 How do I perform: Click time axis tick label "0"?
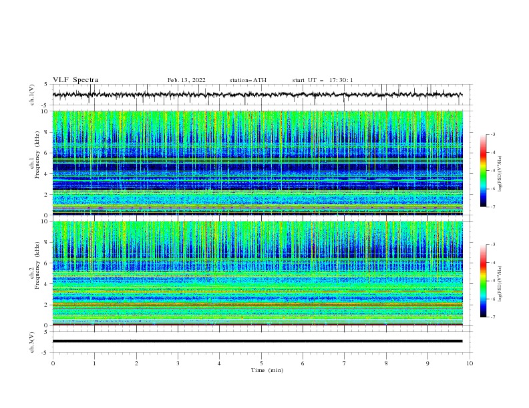coord(53,363)
